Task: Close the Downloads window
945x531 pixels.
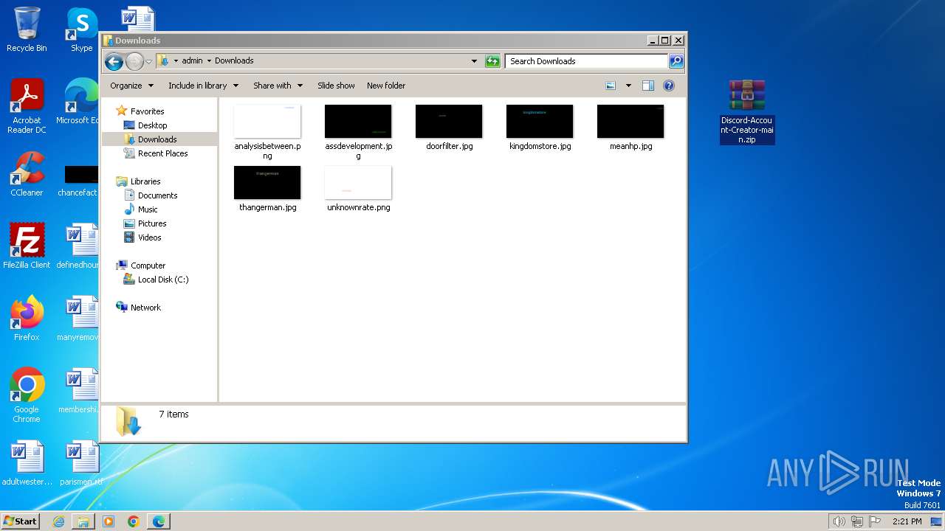Action: point(678,41)
